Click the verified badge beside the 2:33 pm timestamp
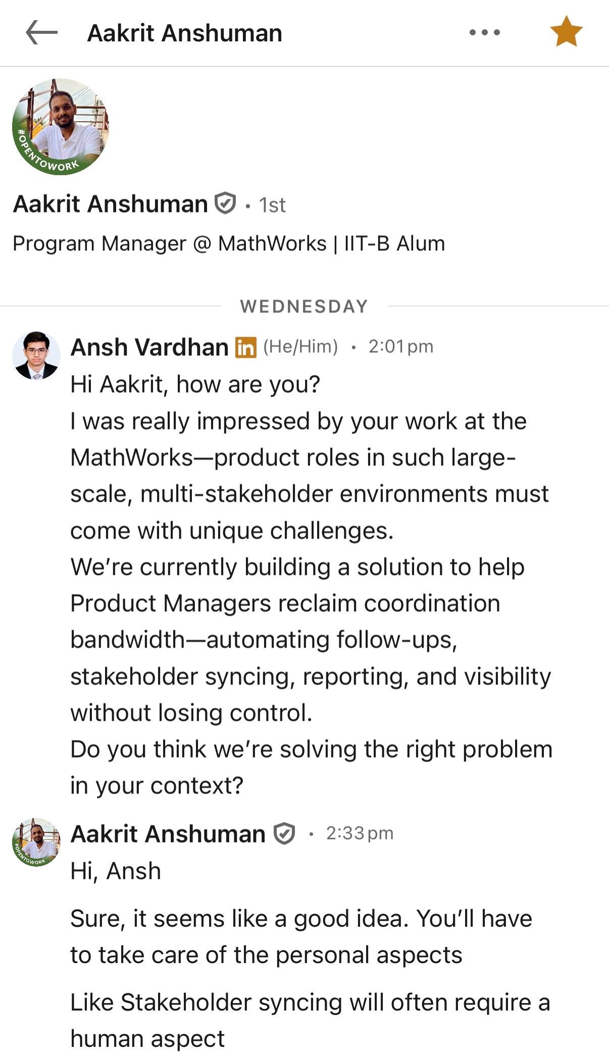The width and height of the screenshot is (609, 1062). pos(284,834)
